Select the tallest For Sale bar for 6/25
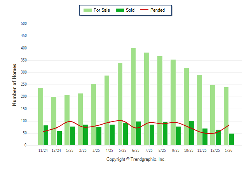 pos(133,97)
